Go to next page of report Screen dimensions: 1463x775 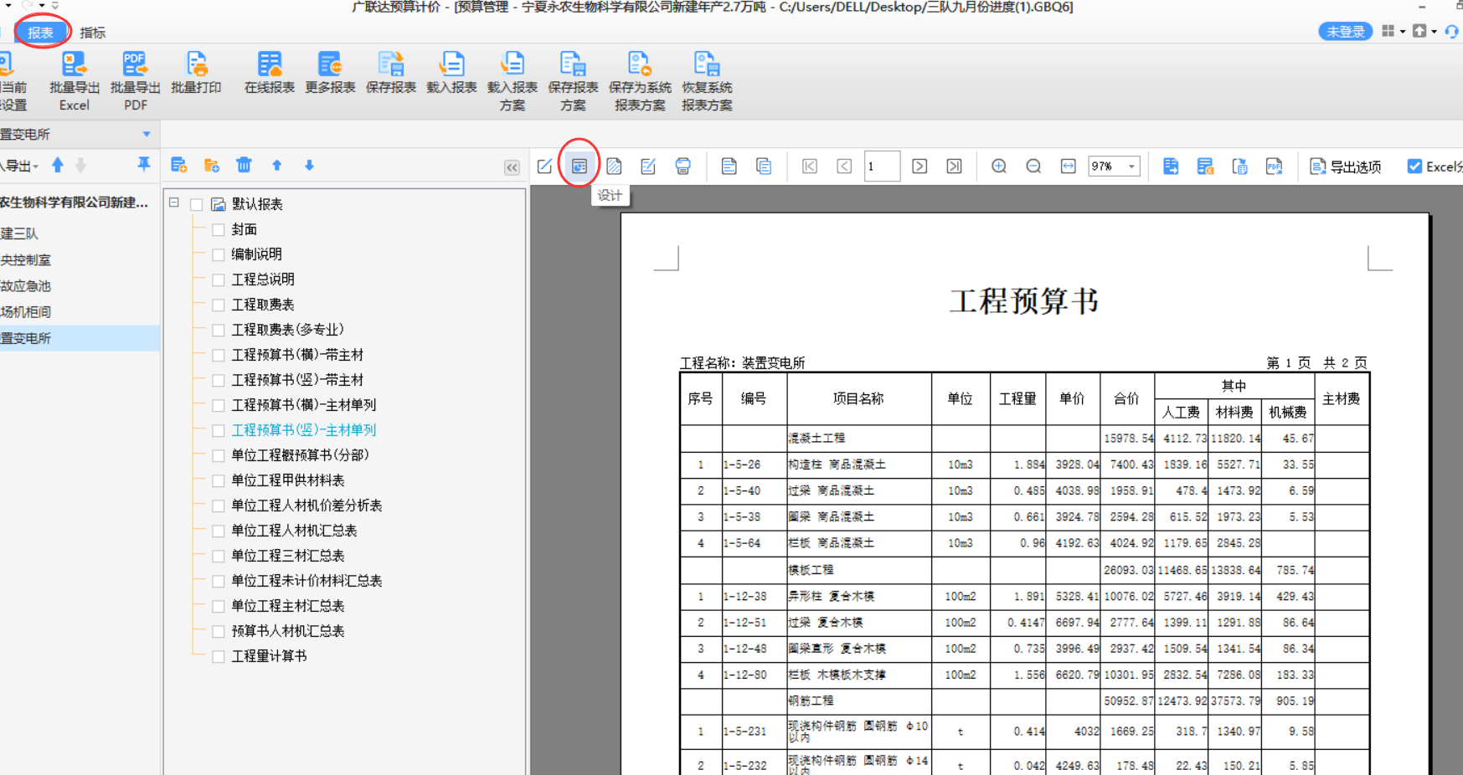click(920, 166)
